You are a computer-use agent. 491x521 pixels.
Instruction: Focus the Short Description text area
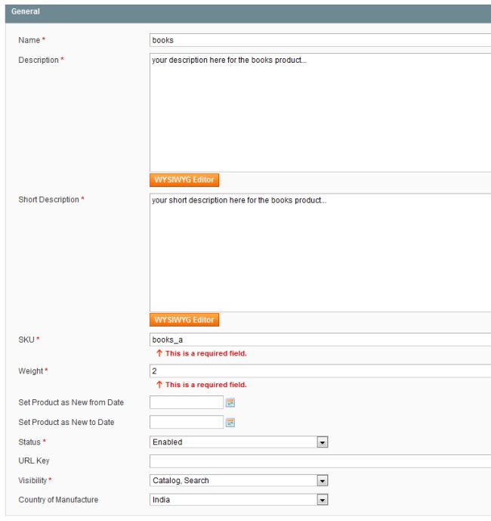[320, 253]
